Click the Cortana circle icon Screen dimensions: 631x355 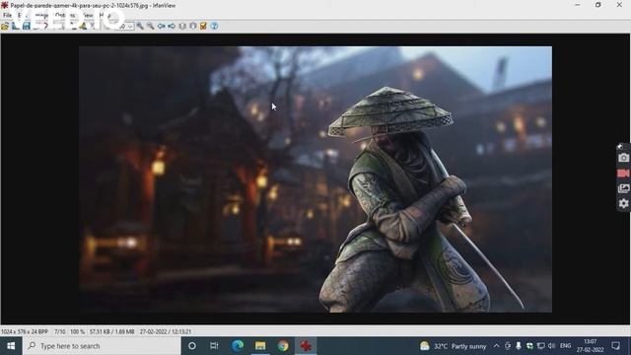tap(192, 346)
